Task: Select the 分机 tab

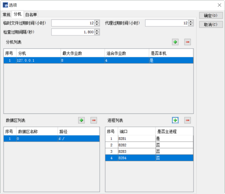Action: [18, 14]
